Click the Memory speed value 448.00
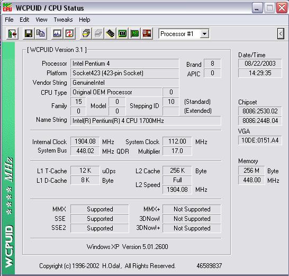 coord(251,180)
